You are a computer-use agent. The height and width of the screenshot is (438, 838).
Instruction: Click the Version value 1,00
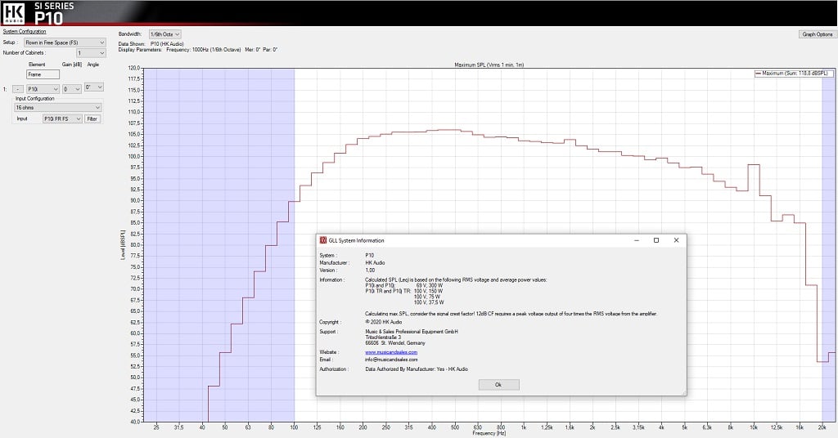(x=370, y=270)
